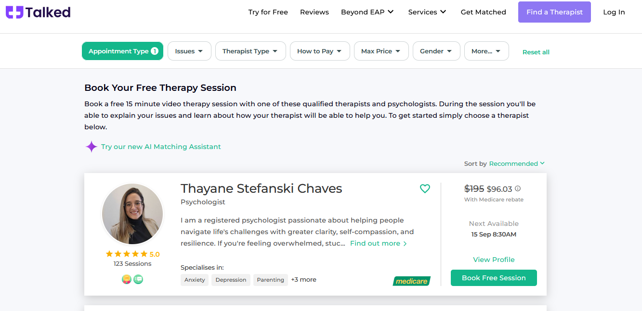This screenshot has width=642, height=311.
Task: Click the Medicare logo on therapist card
Action: [411, 281]
